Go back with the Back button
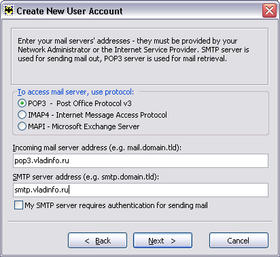Image resolution: width=280 pixels, height=257 pixels. 97,241
